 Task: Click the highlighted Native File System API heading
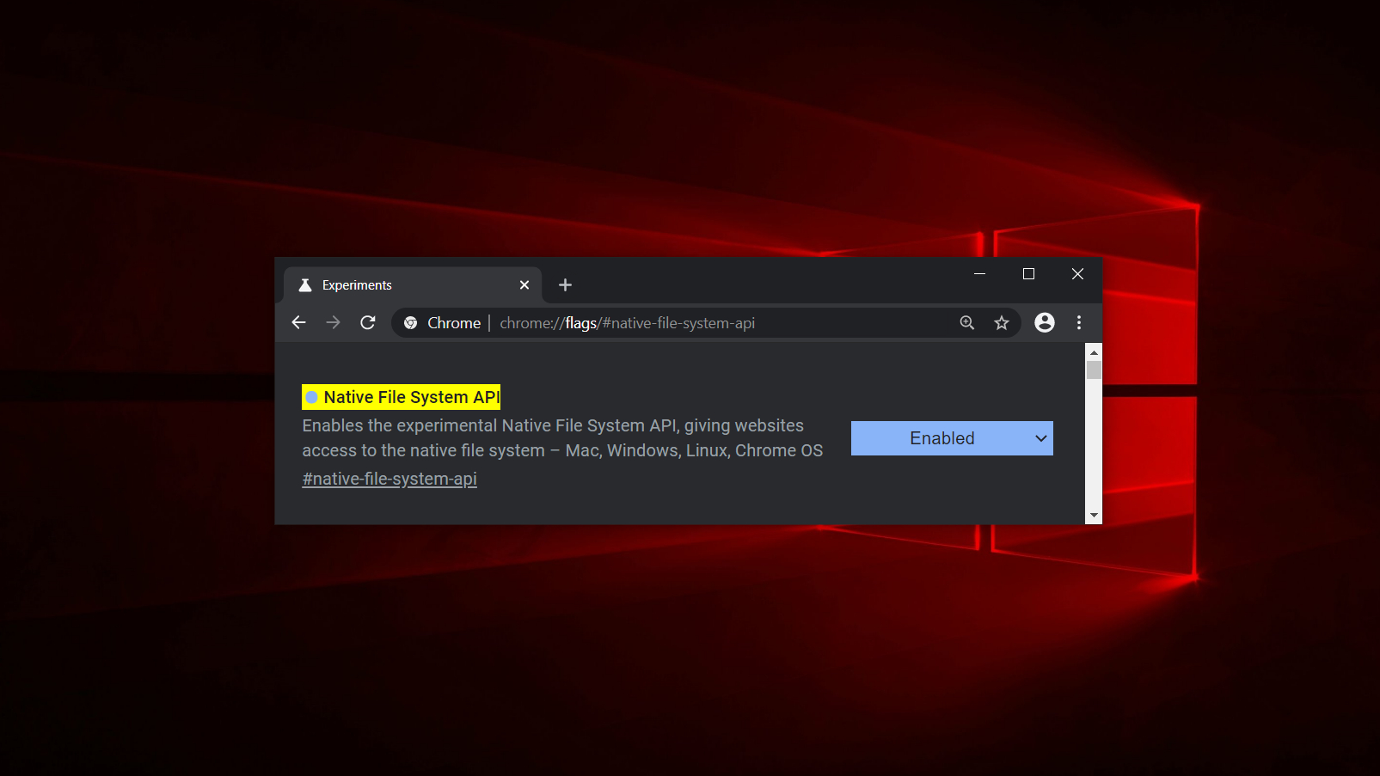[401, 396]
